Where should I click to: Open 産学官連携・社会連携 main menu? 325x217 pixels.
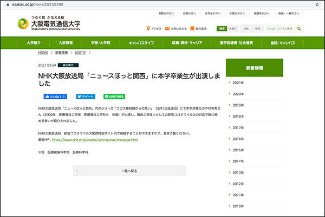(x=236, y=43)
